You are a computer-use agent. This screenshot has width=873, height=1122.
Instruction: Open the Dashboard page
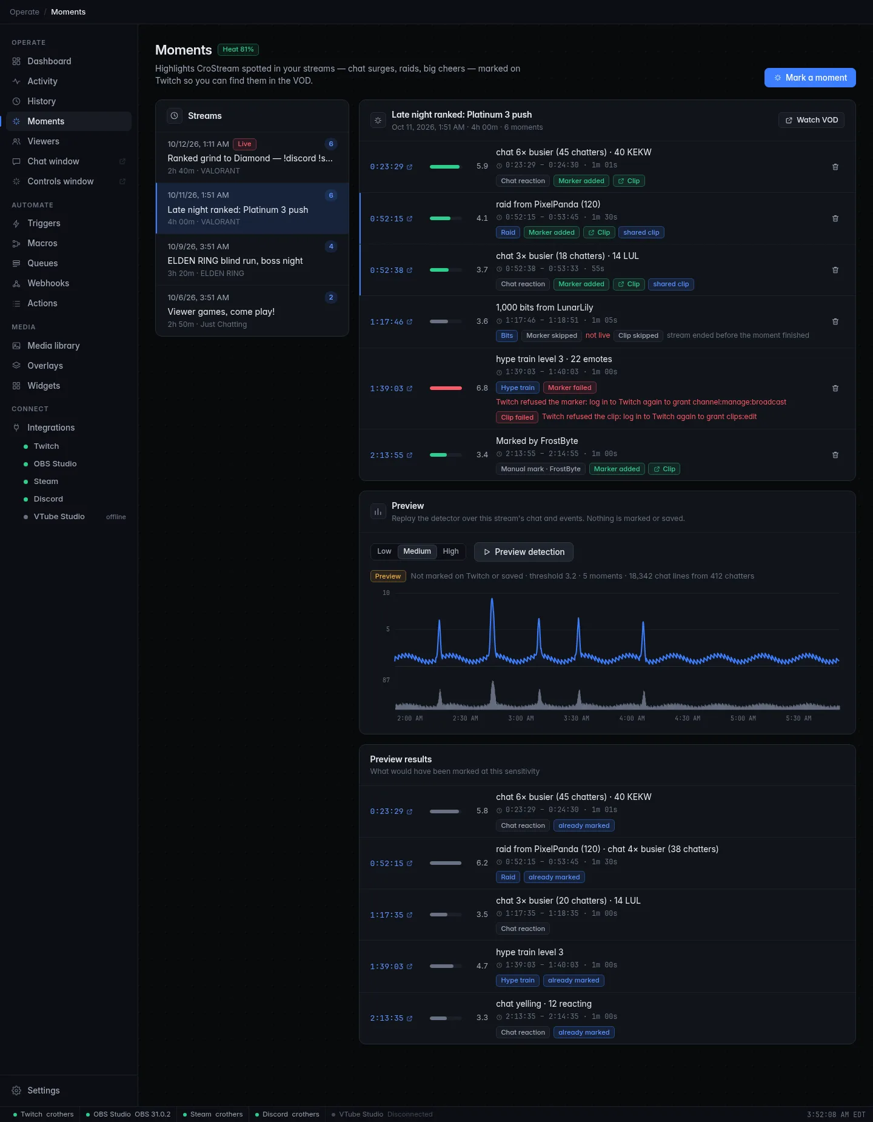point(69,61)
